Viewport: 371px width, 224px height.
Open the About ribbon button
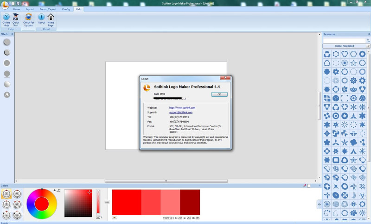(x=41, y=19)
